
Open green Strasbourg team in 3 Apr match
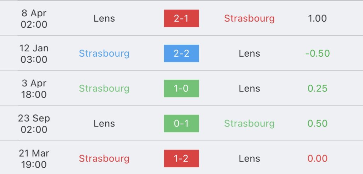[104, 89]
